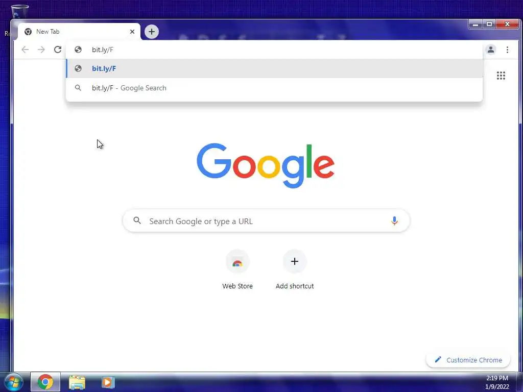Click the magnifier icon in Google search box
523x392 pixels.
pos(137,220)
